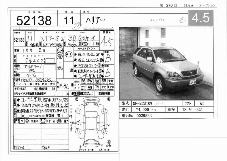Click the exterior grade B under 外装
The width and height of the screenshot is (227, 161).
click(108, 59)
